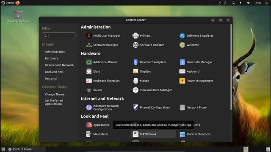Screen dimensions: 271x152
Task: Select Control Center taskbar button
Action: (27, 149)
